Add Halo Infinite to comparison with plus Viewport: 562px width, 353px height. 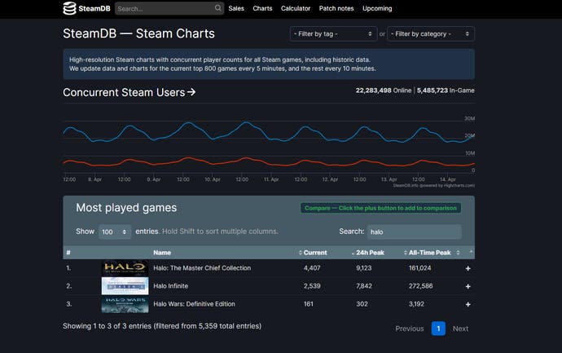(x=468, y=286)
